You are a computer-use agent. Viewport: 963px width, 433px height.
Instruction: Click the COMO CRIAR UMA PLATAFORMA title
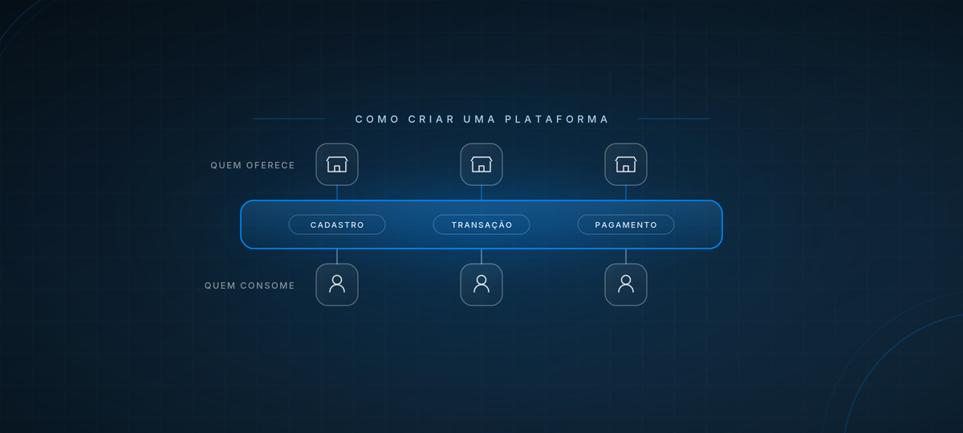coord(482,119)
